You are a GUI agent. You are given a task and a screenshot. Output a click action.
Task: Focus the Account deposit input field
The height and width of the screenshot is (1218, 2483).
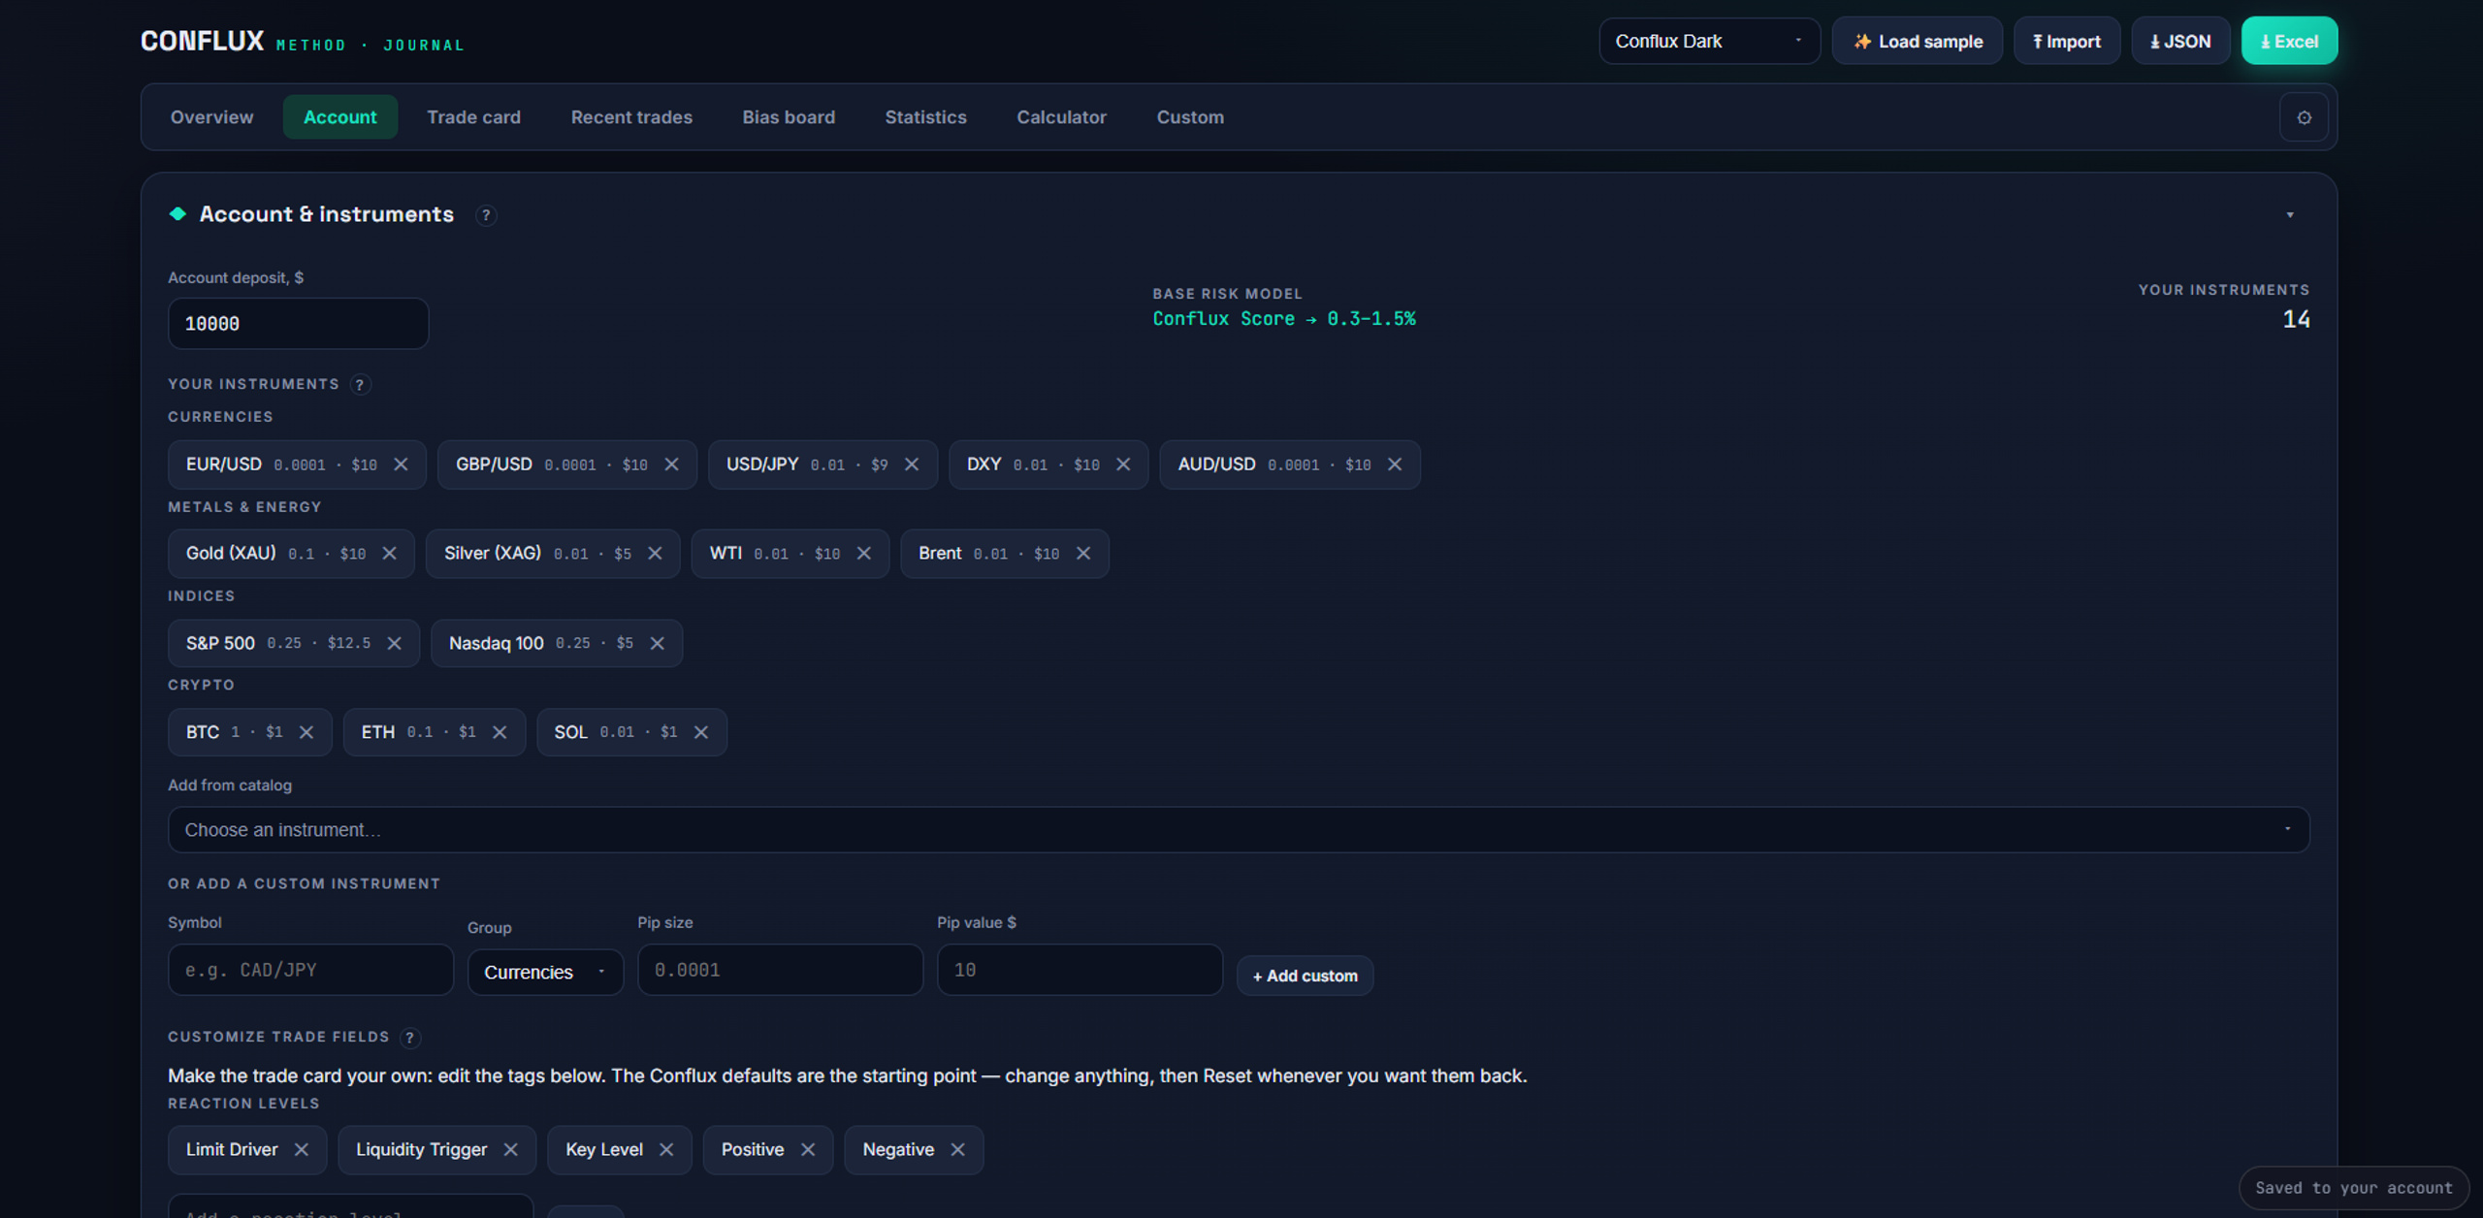pos(298,324)
